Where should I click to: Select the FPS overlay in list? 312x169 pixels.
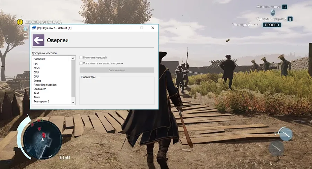coord(36,64)
